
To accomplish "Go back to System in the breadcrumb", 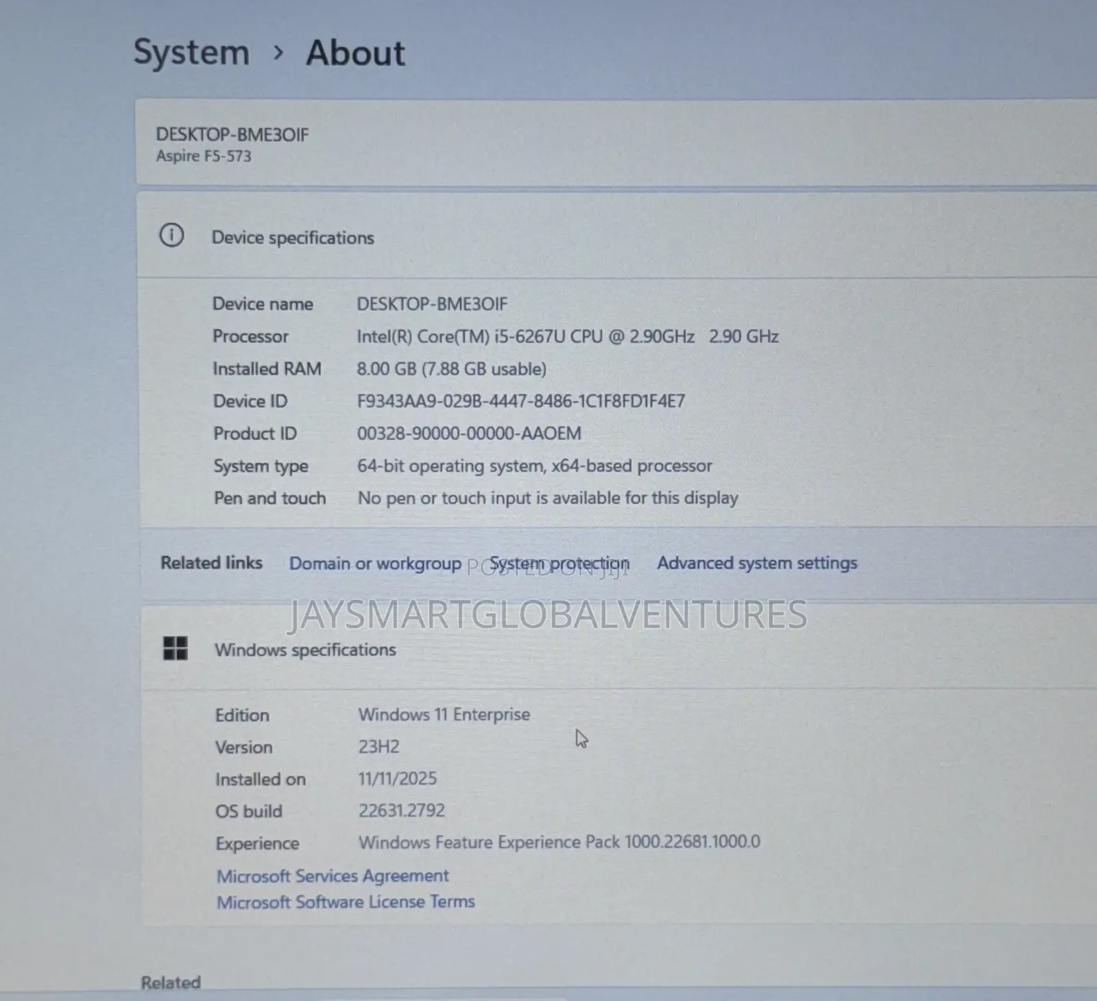I will (191, 53).
